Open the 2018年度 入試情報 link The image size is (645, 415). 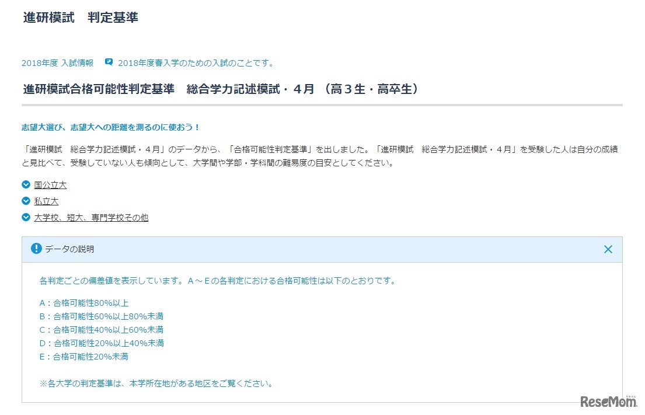pos(58,63)
